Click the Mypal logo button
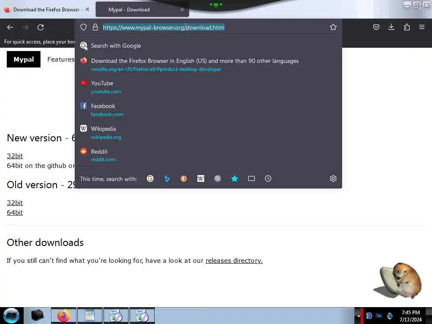The width and height of the screenshot is (432, 324). 24,59
